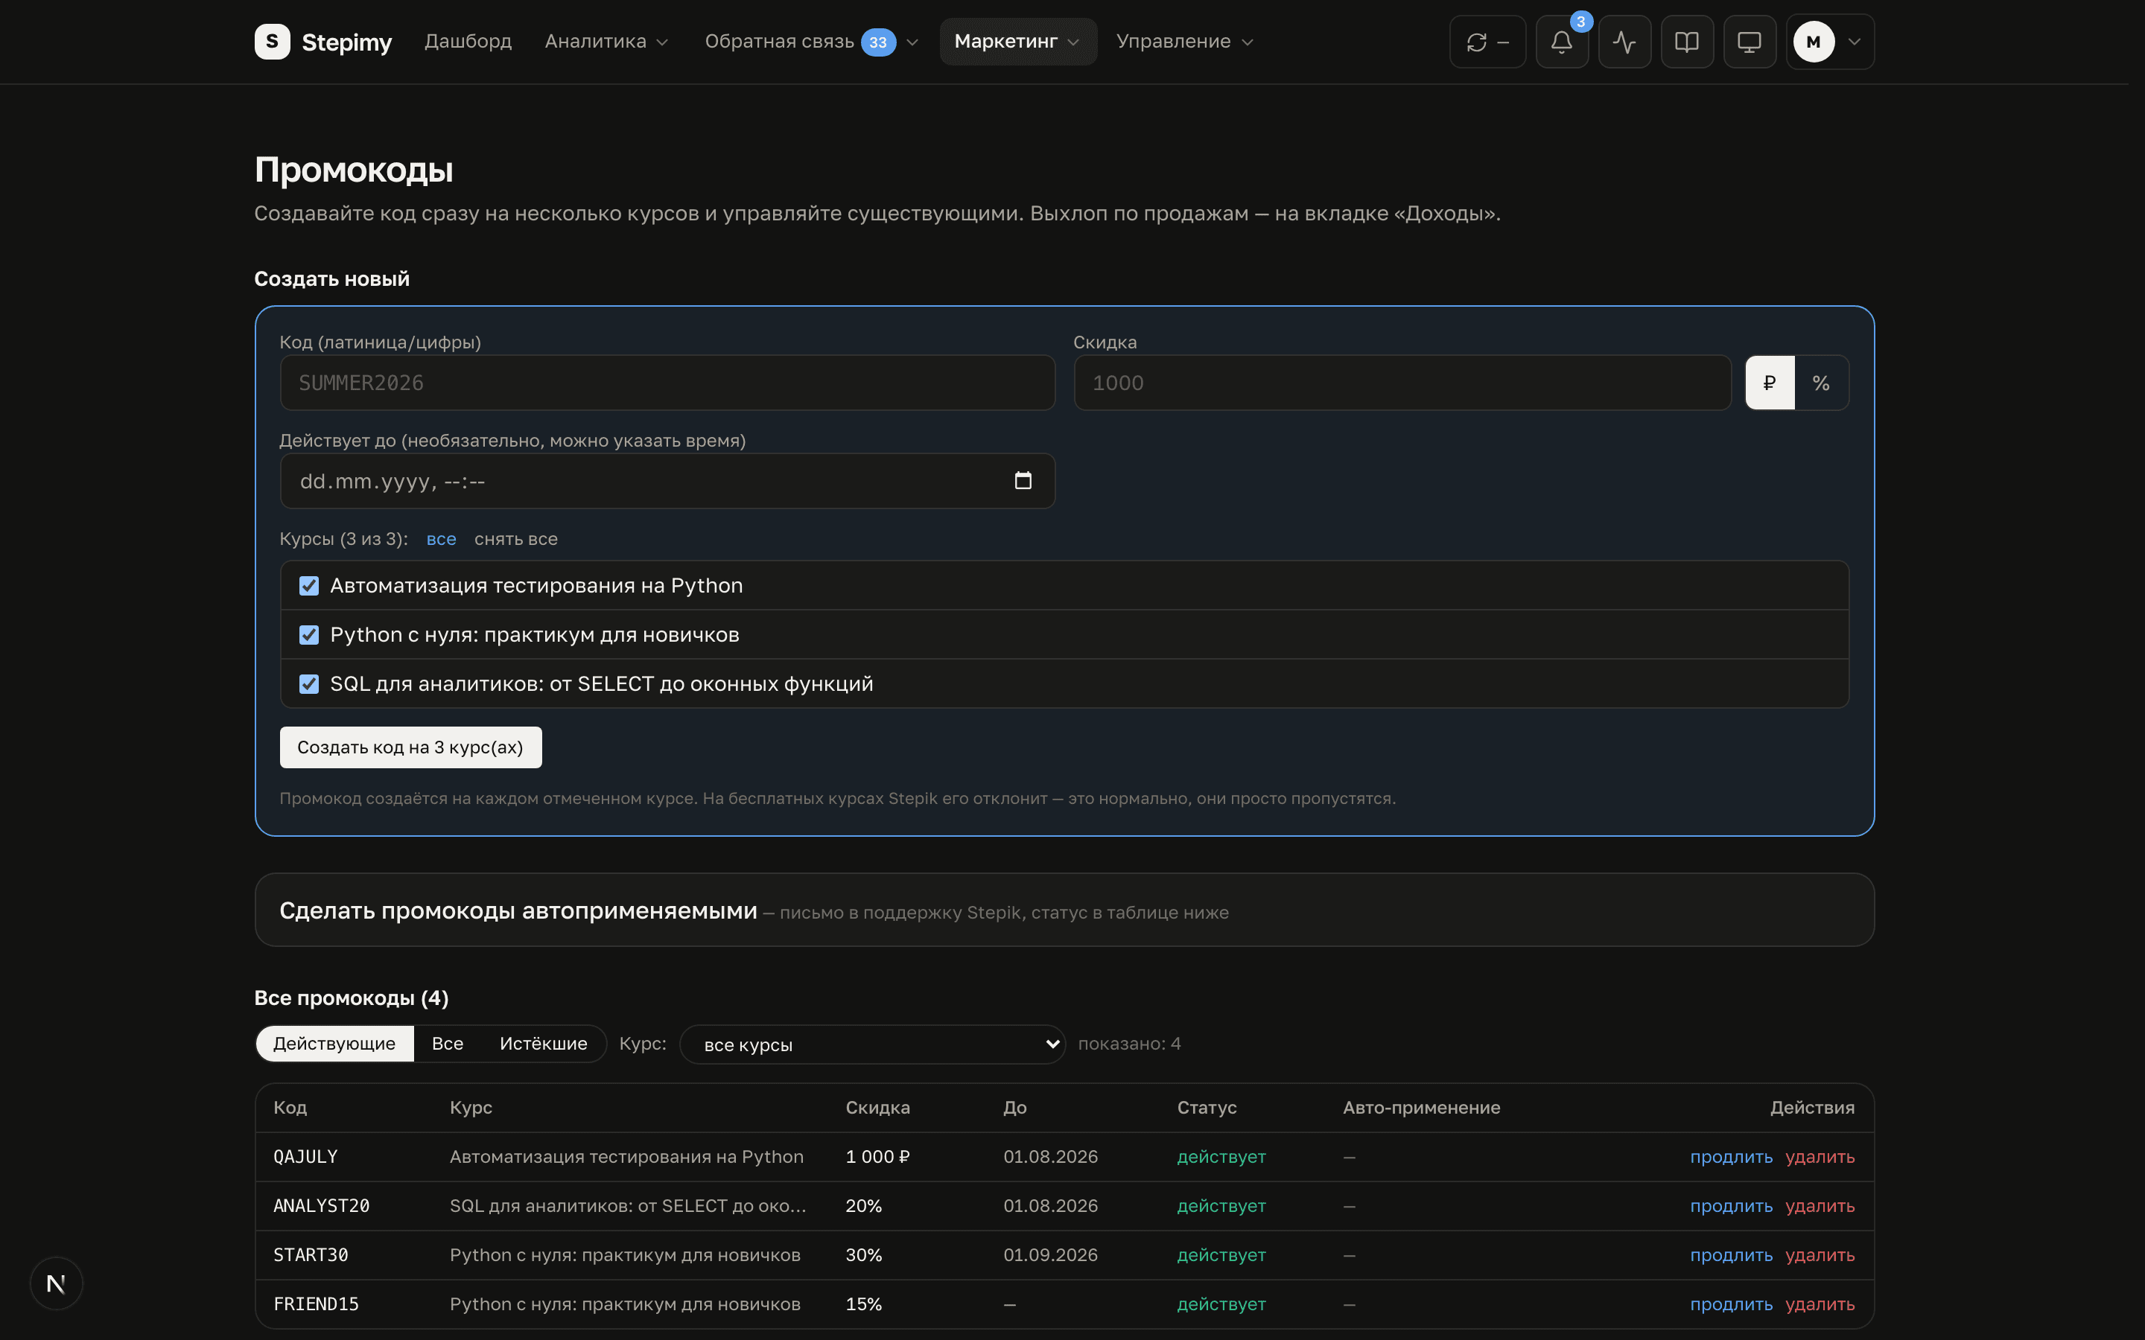Click Создать код на 3 курс(ах) button

click(x=410, y=747)
